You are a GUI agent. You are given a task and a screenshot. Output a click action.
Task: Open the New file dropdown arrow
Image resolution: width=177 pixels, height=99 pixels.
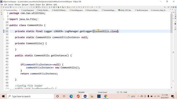(x=4, y=7)
